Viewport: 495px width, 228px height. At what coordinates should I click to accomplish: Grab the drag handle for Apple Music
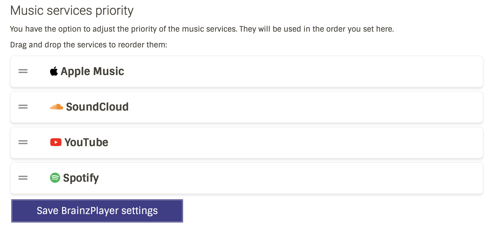[23, 71]
